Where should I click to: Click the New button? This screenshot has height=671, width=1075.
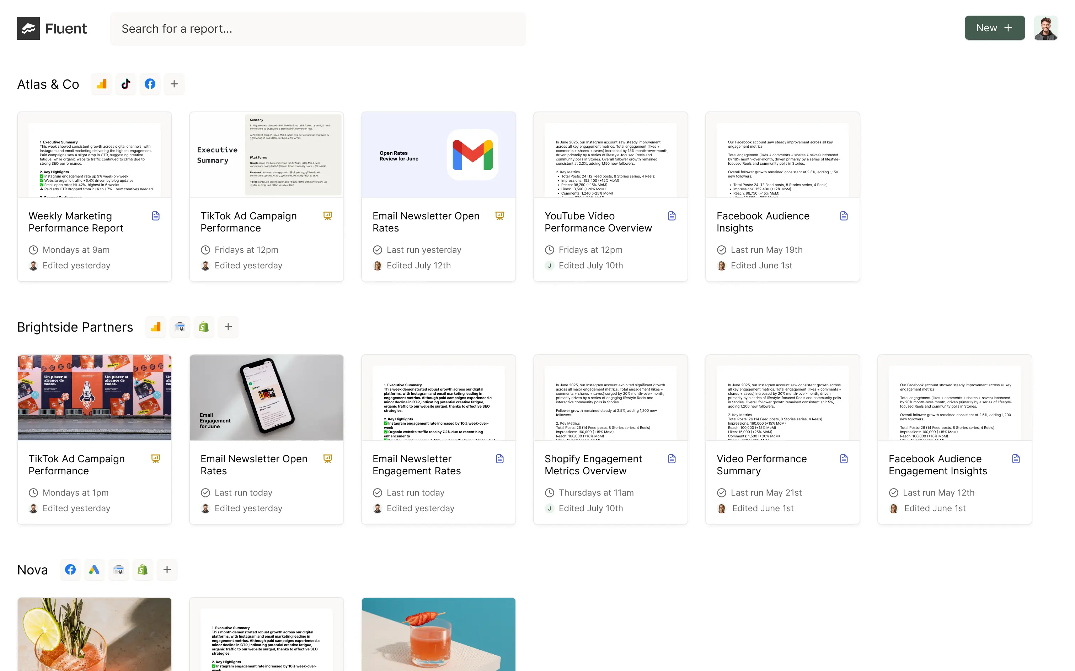click(x=994, y=28)
